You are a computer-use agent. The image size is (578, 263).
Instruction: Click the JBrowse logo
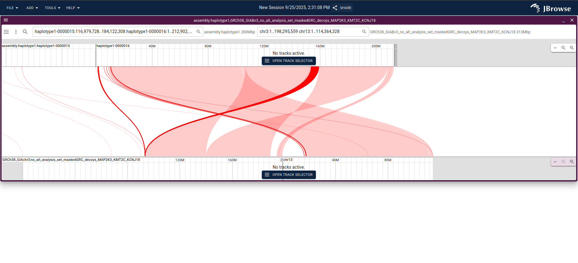click(x=551, y=8)
